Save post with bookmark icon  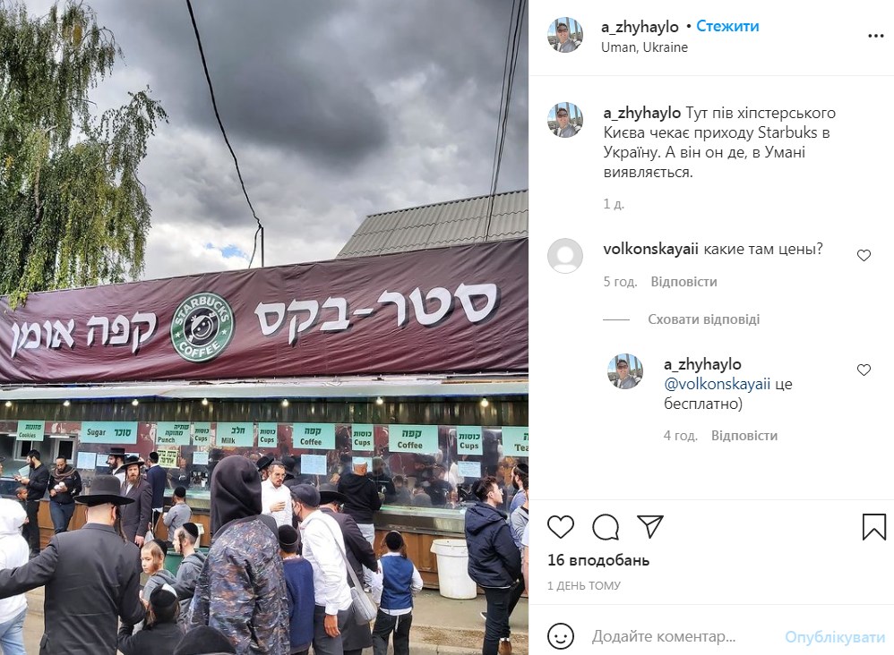click(873, 527)
